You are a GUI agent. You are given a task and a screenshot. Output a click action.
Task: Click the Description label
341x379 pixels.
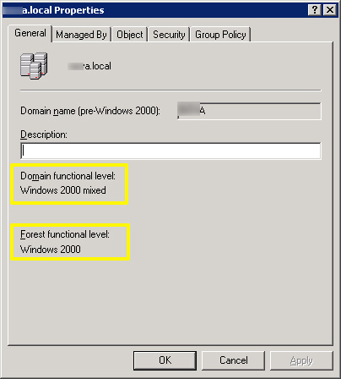click(44, 135)
